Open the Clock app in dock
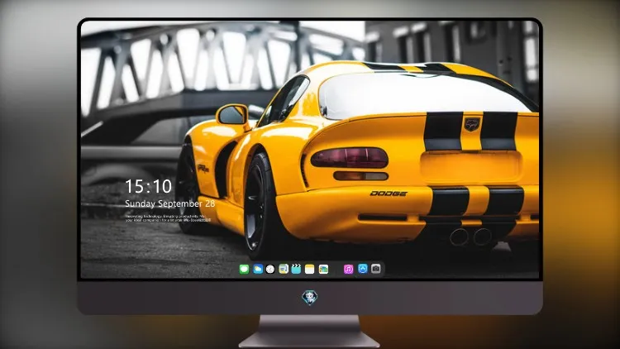Screen dimensions: 620x349 (270, 269)
